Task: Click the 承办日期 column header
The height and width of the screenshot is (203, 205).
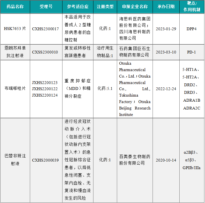Action: pyautogui.click(x=166, y=7)
